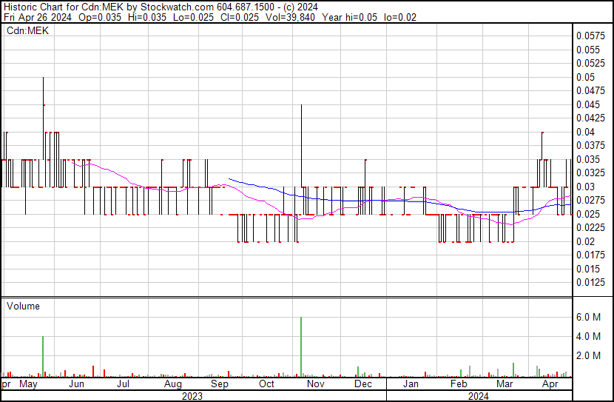Click the 0.0575 top price label
Image resolution: width=614 pixels, height=402 pixels.
click(591, 36)
